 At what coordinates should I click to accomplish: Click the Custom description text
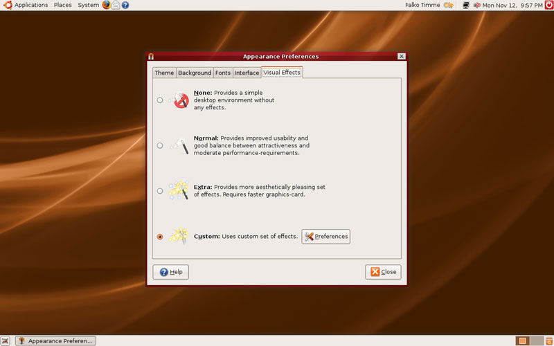point(246,237)
